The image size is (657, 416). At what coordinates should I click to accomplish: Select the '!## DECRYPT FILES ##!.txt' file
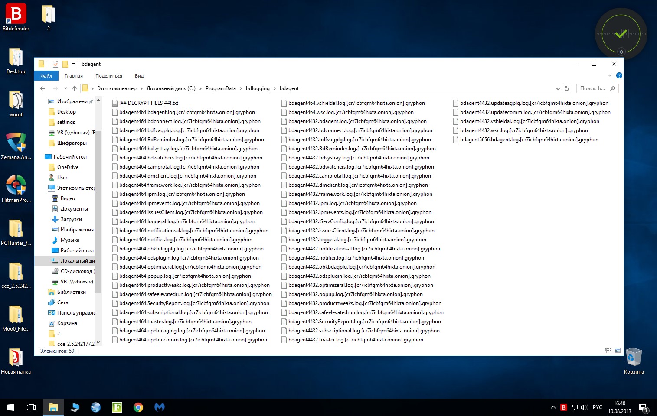pyautogui.click(x=145, y=103)
